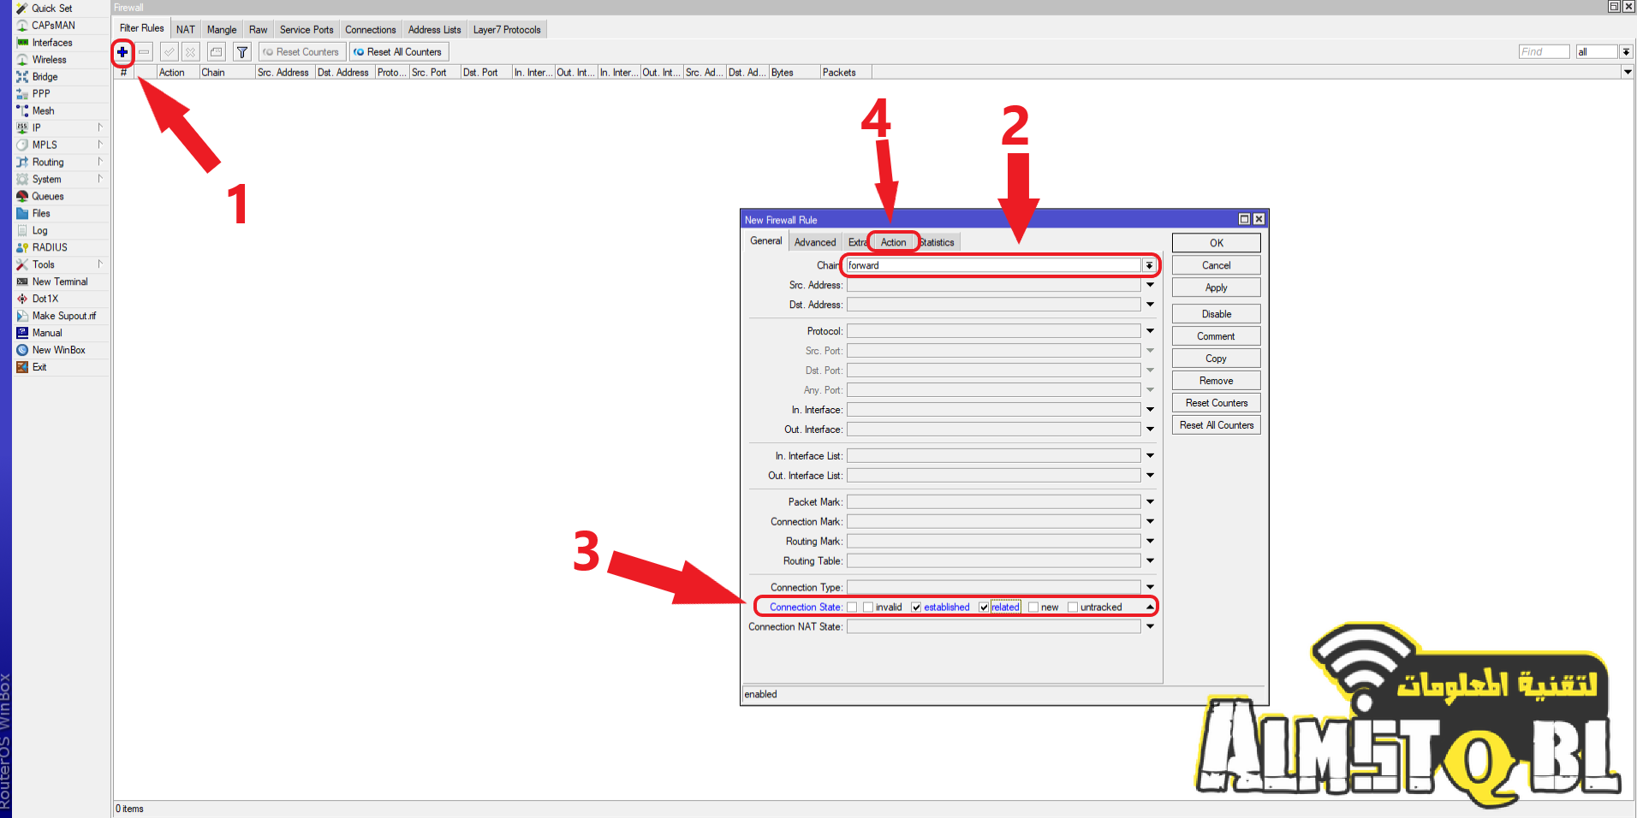This screenshot has width=1637, height=818.
Task: Collapse the Connection State section arrow
Action: pyautogui.click(x=1150, y=608)
